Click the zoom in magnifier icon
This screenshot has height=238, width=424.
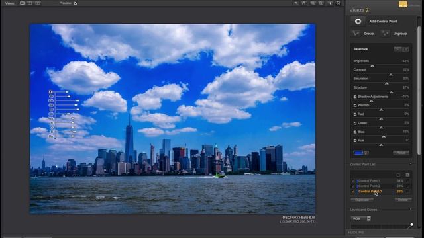[x=313, y=3]
